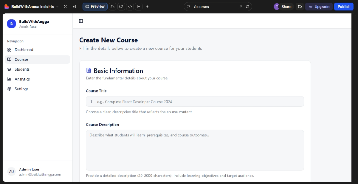Open preview in new tab arrow icon
This screenshot has width=358, height=184.
pos(241,7)
